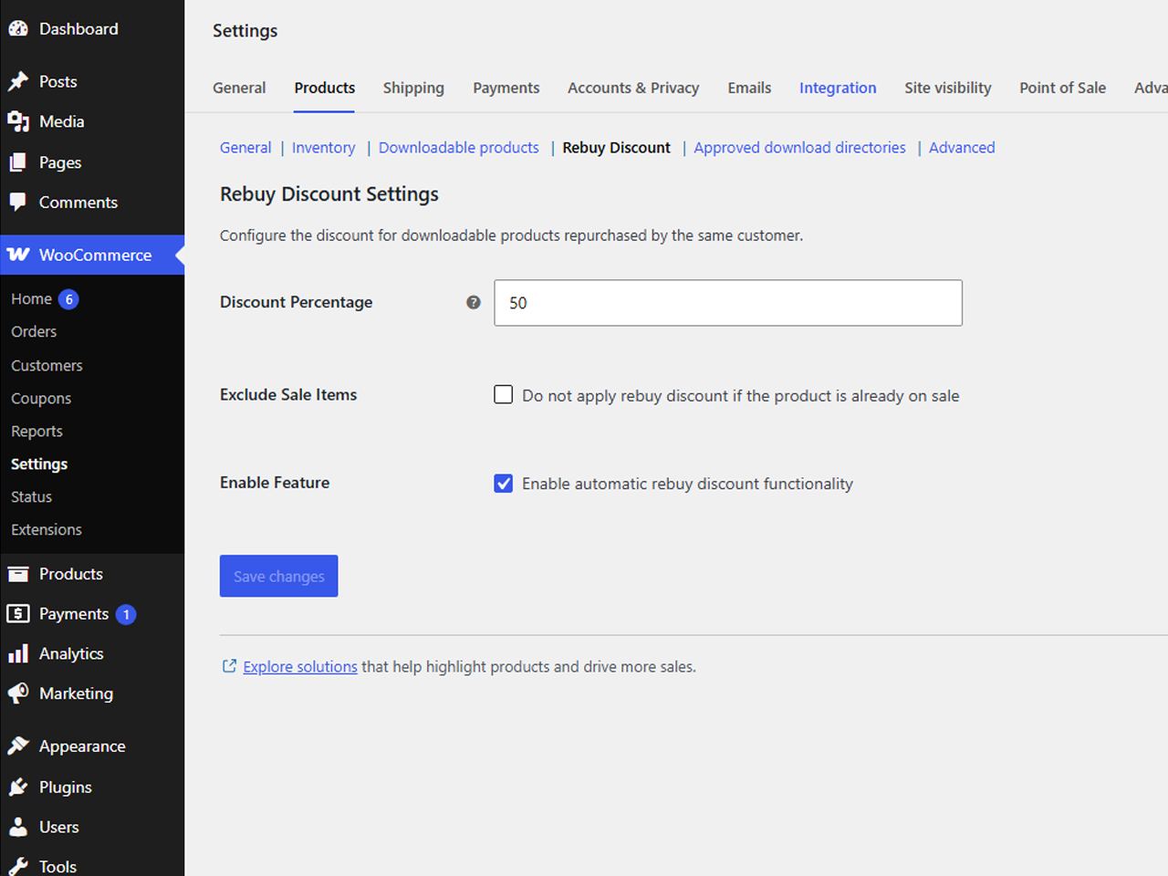
Task: Click the Do not apply rebuy discount label
Action: point(741,396)
